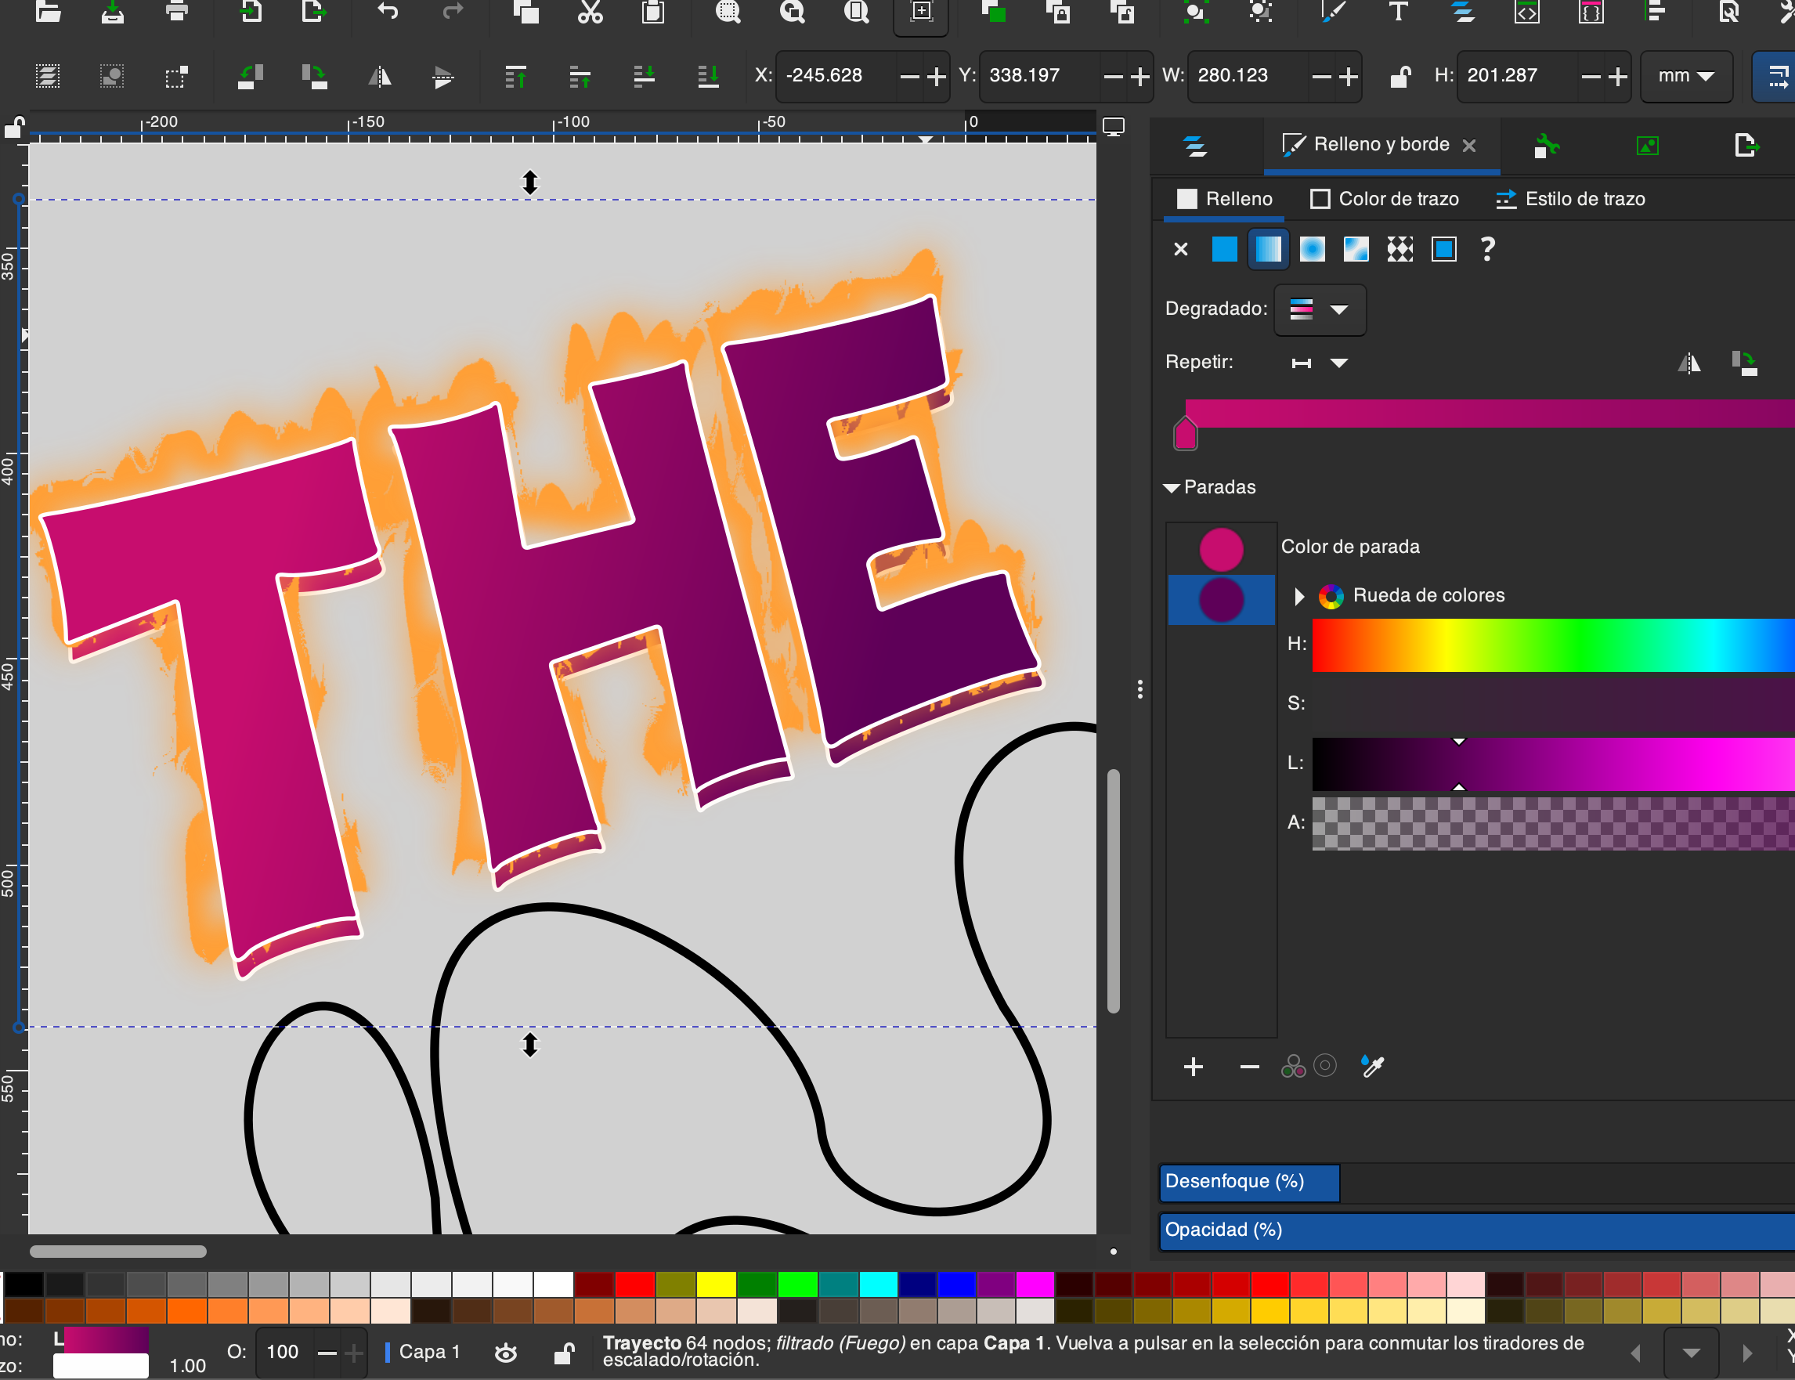Click the Y coordinate input field
1795x1380 pixels.
pos(1040,75)
